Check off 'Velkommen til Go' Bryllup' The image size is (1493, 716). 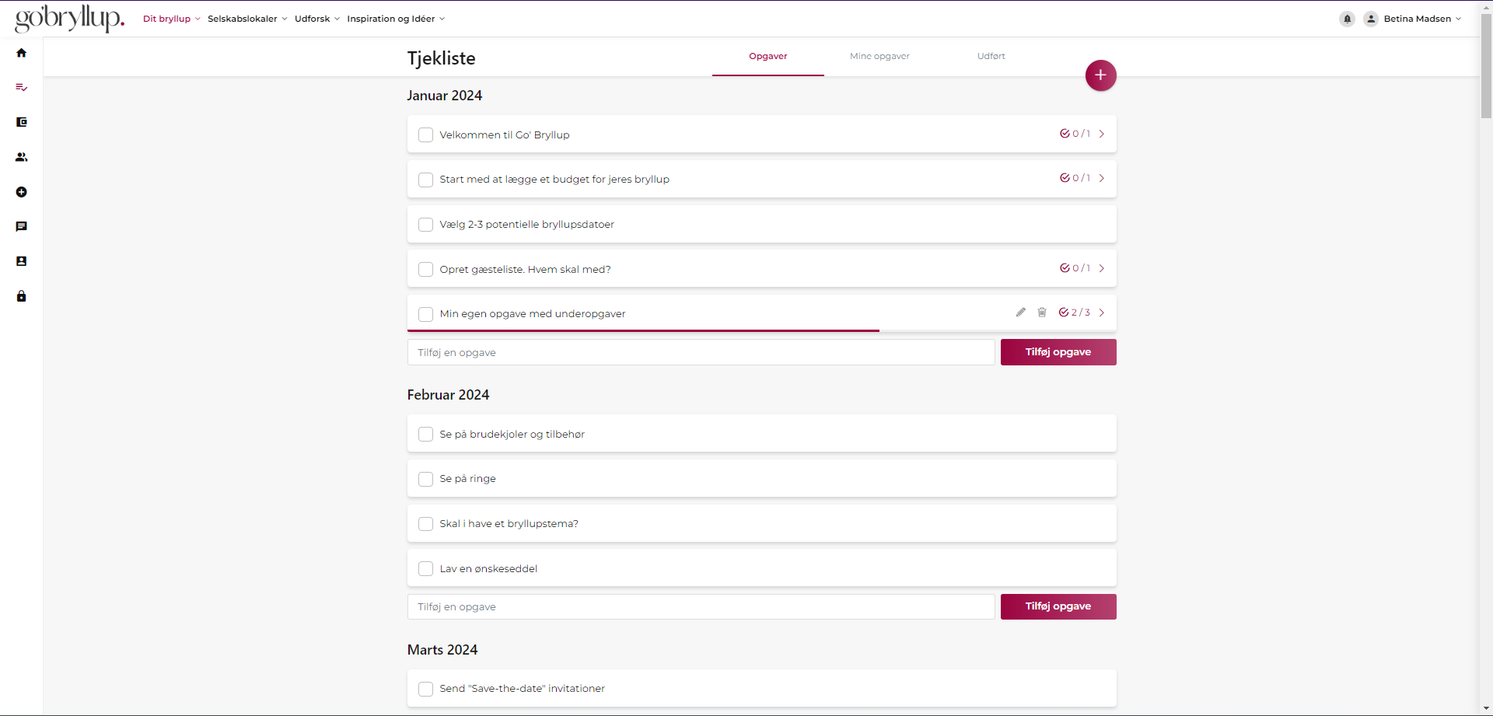click(x=425, y=135)
